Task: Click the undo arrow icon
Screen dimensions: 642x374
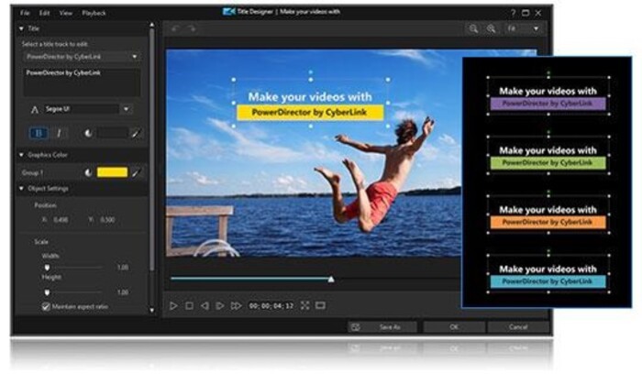Action: [174, 29]
